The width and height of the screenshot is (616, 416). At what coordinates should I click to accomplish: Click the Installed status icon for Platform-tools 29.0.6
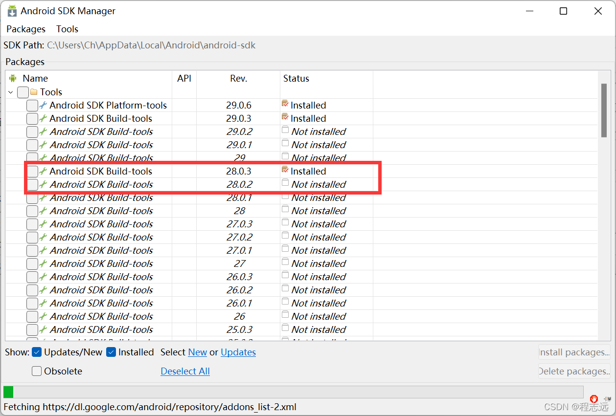pyautogui.click(x=285, y=104)
